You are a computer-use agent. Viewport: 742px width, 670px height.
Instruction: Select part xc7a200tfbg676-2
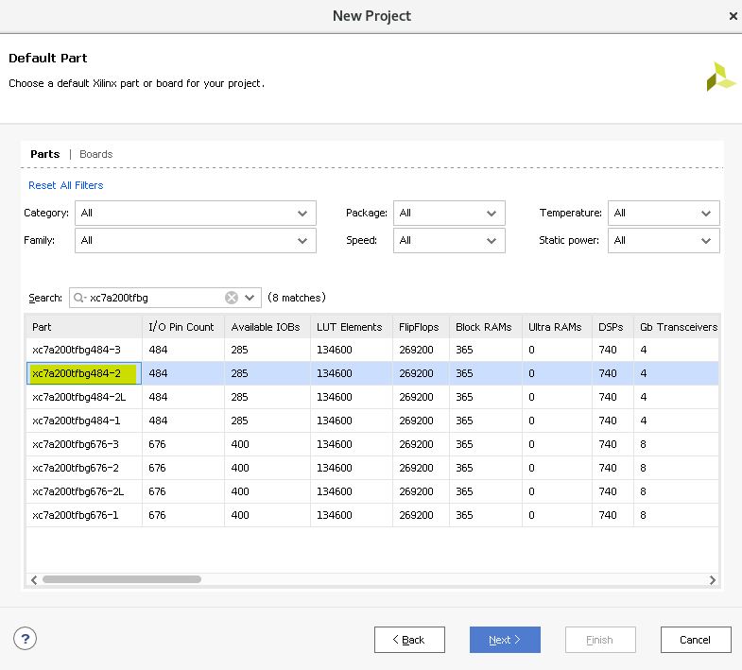tap(76, 468)
